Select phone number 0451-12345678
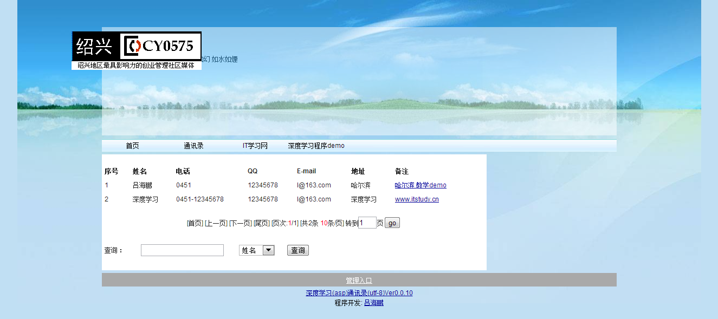 (200, 199)
